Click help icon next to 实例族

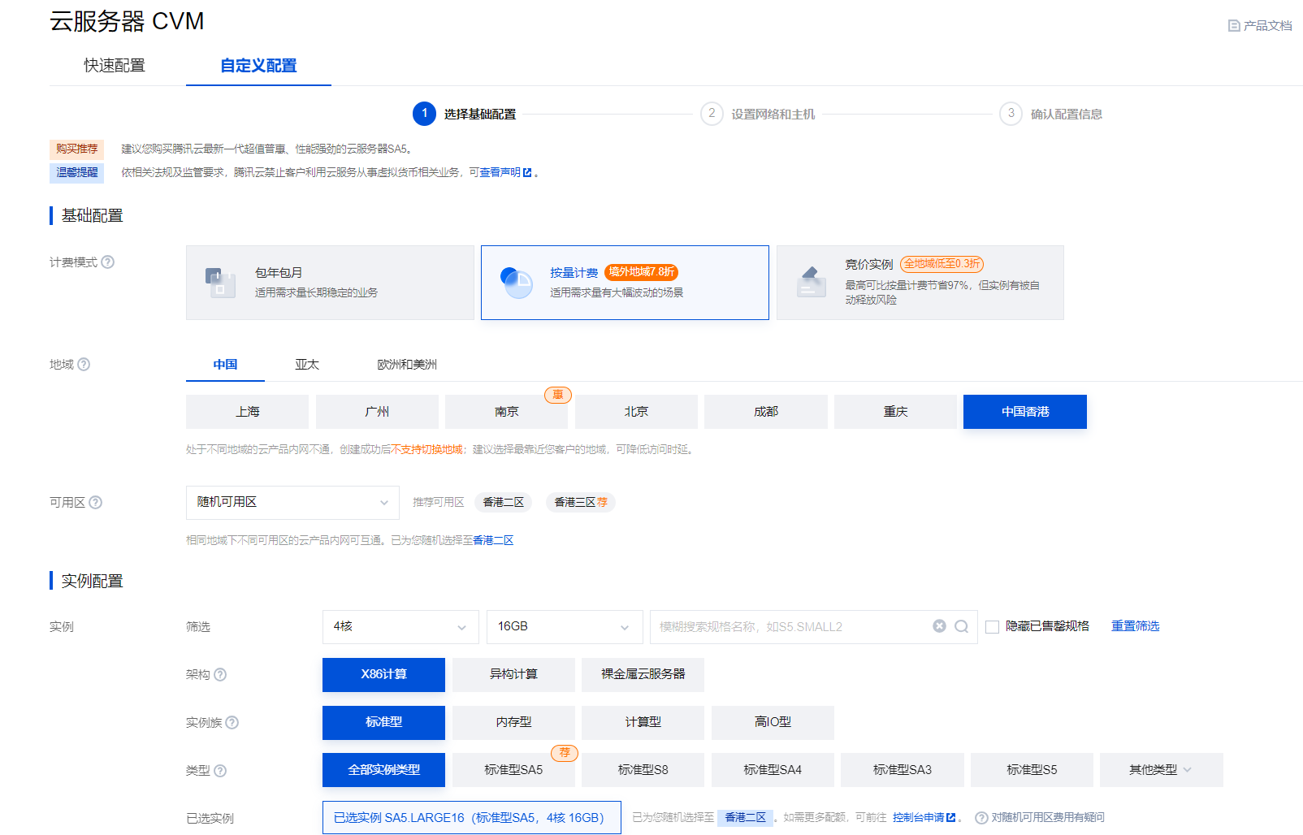[232, 723]
